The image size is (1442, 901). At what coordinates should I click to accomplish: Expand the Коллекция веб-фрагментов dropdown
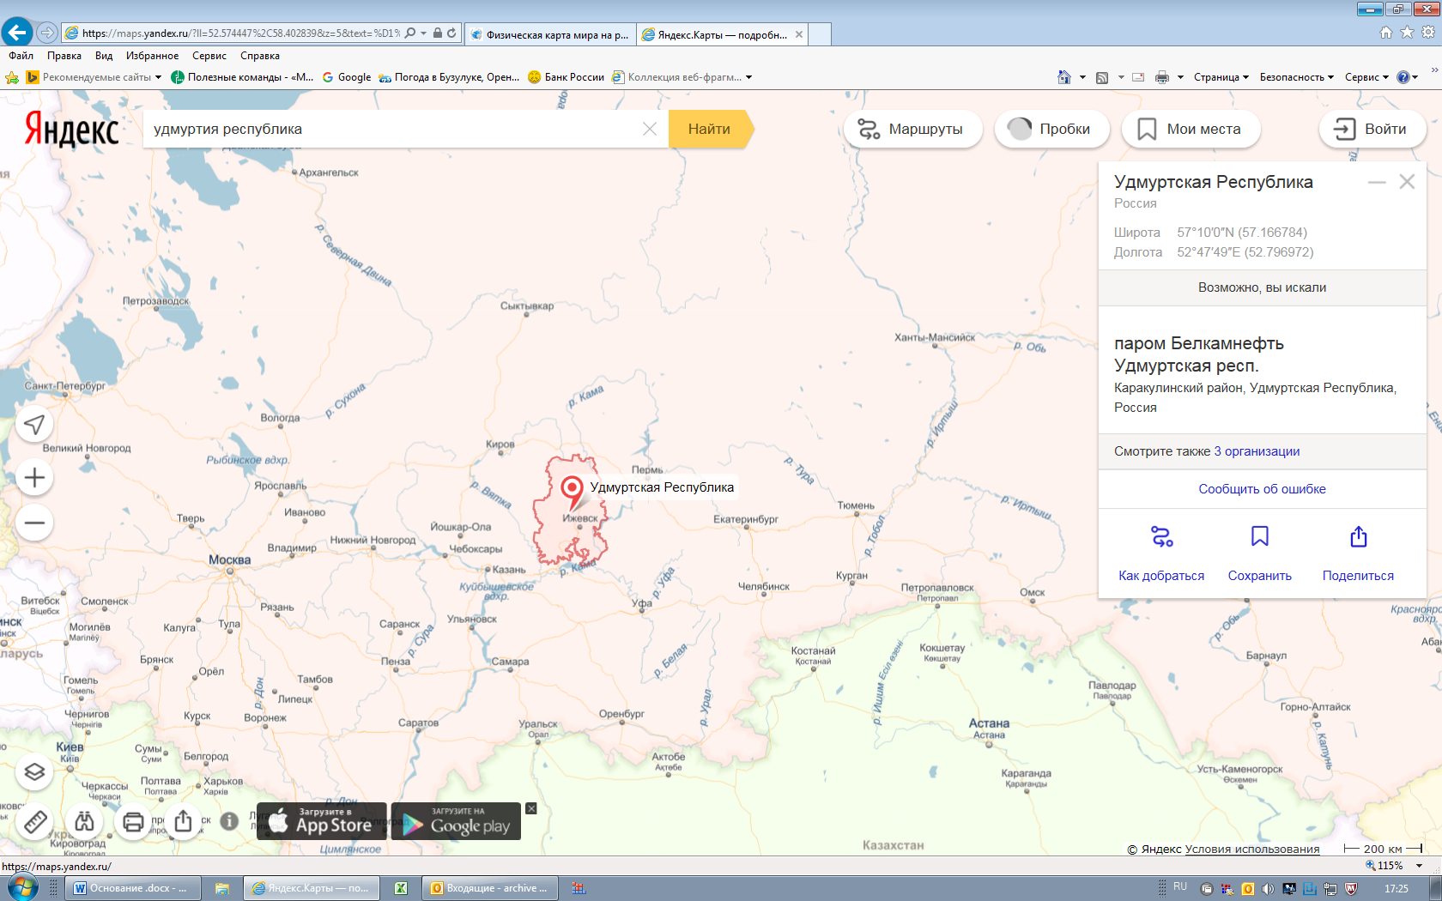click(x=748, y=77)
